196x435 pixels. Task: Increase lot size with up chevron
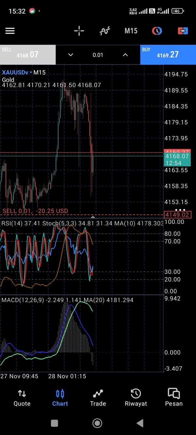(125, 55)
